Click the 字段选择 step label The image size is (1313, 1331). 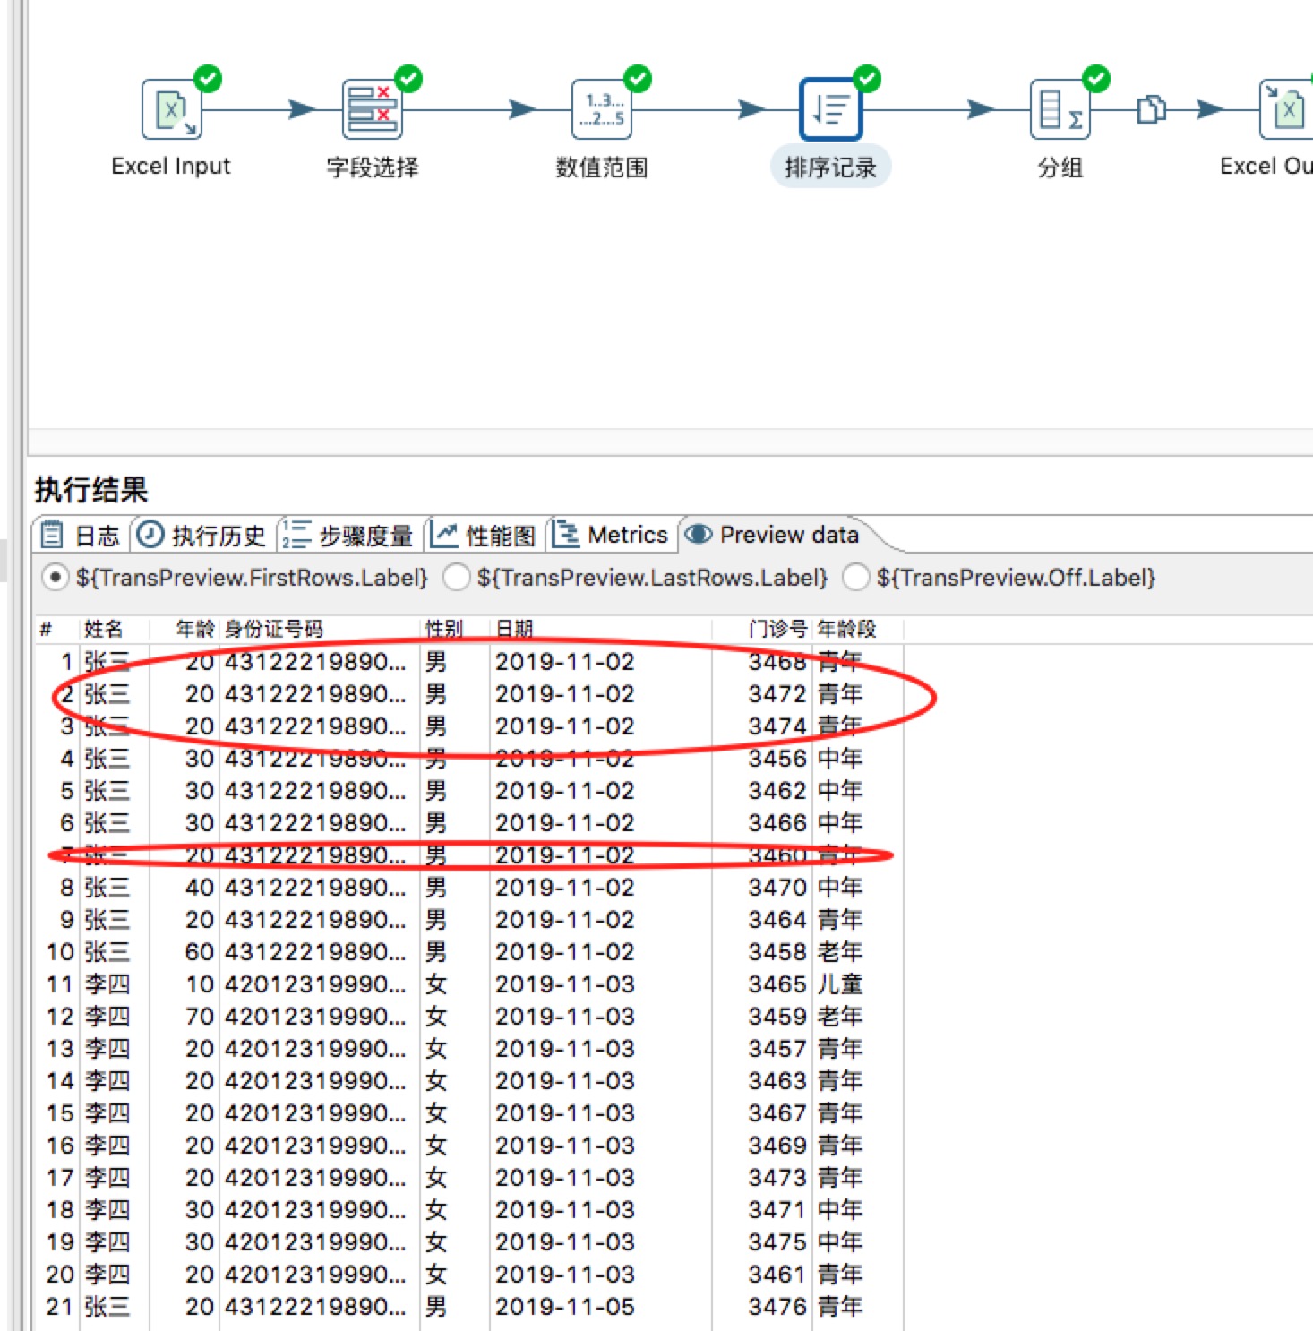pos(373,167)
